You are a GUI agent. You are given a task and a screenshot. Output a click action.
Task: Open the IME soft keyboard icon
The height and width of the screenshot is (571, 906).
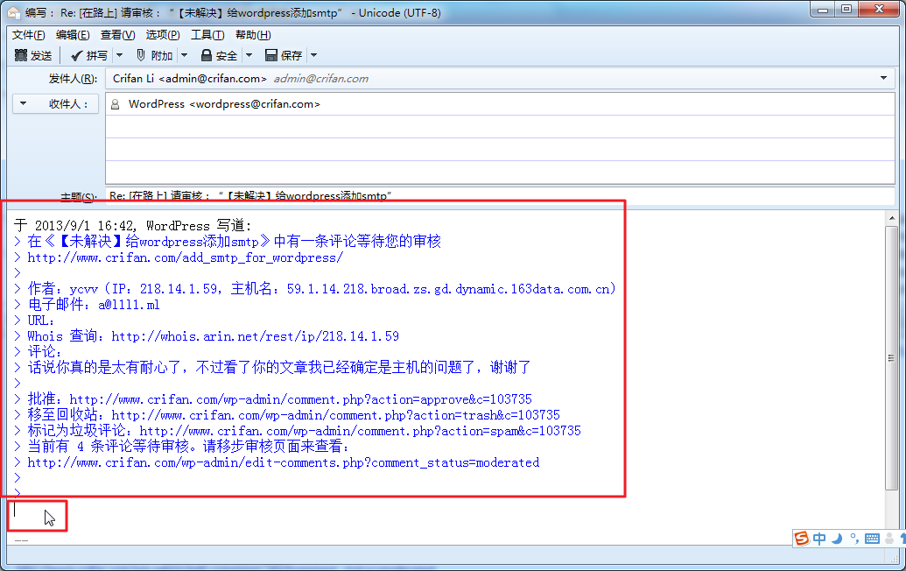(872, 539)
